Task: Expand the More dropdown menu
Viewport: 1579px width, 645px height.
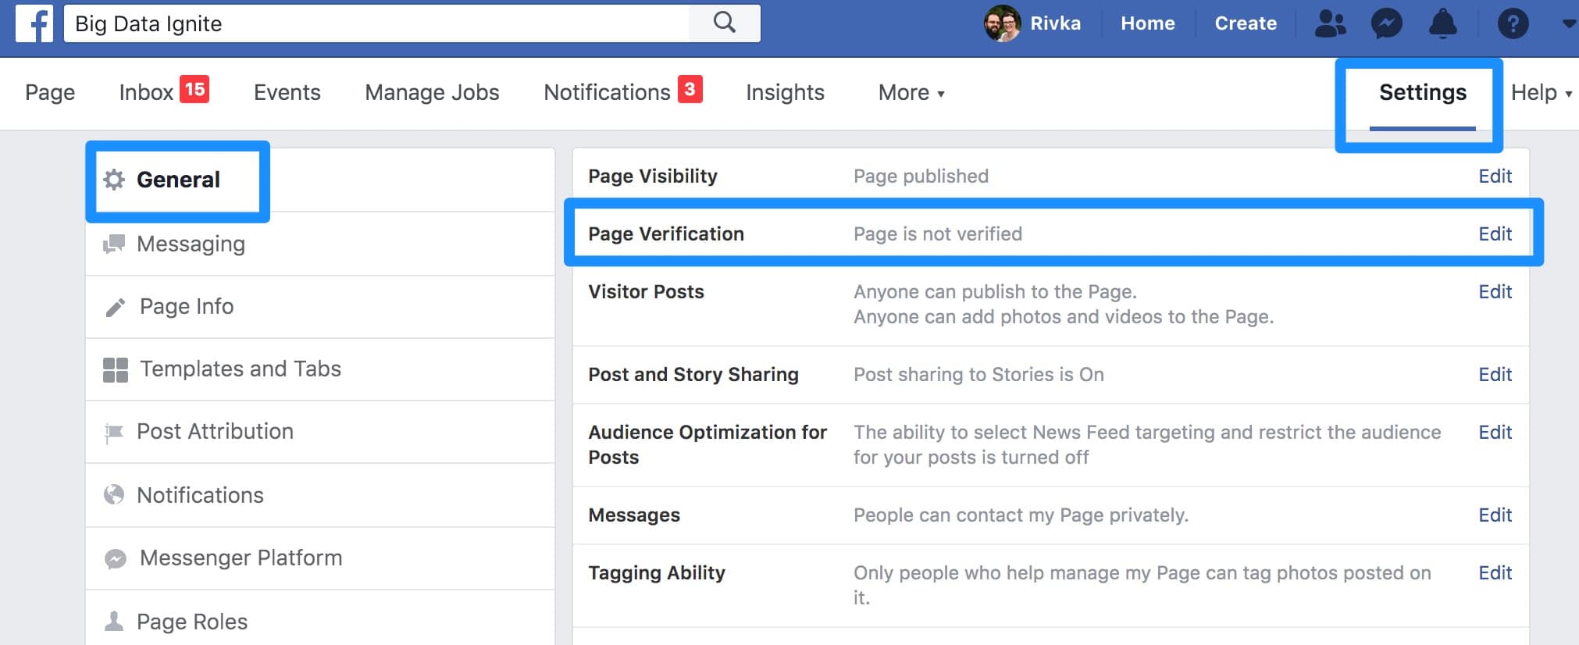Action: coord(911,93)
